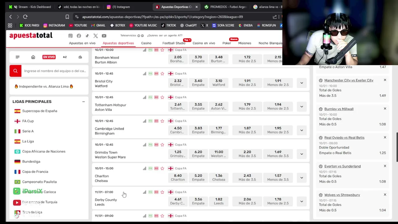The height and width of the screenshot is (224, 398).
Task: Open the X (Twitter) social icon in the header
Action: (95, 36)
